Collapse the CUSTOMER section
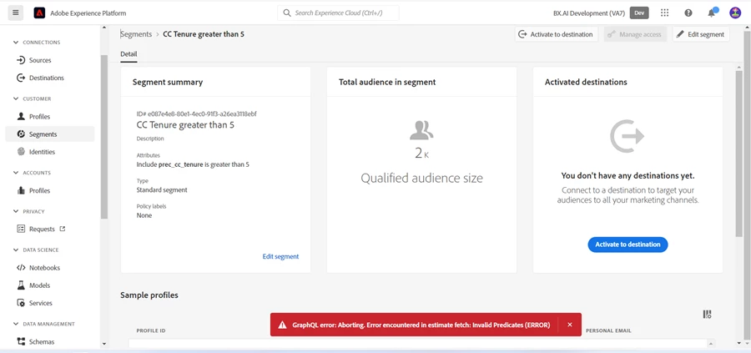Viewport: 751px width, 353px height. (15, 98)
